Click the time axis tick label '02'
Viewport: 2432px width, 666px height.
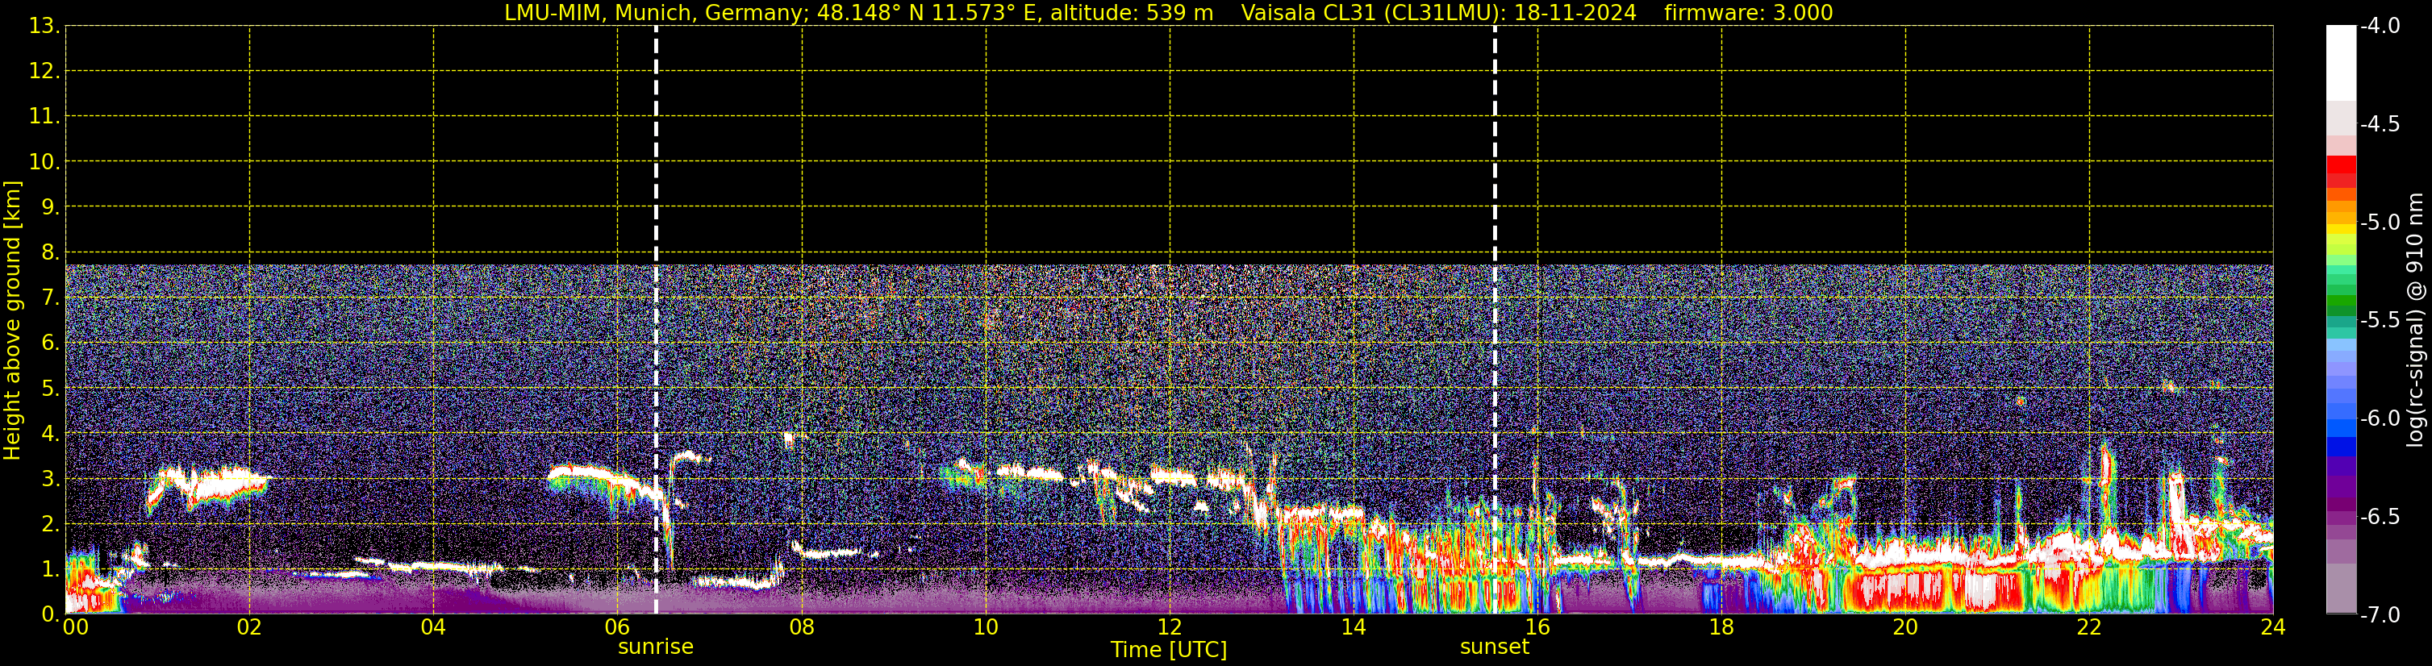[x=249, y=627]
